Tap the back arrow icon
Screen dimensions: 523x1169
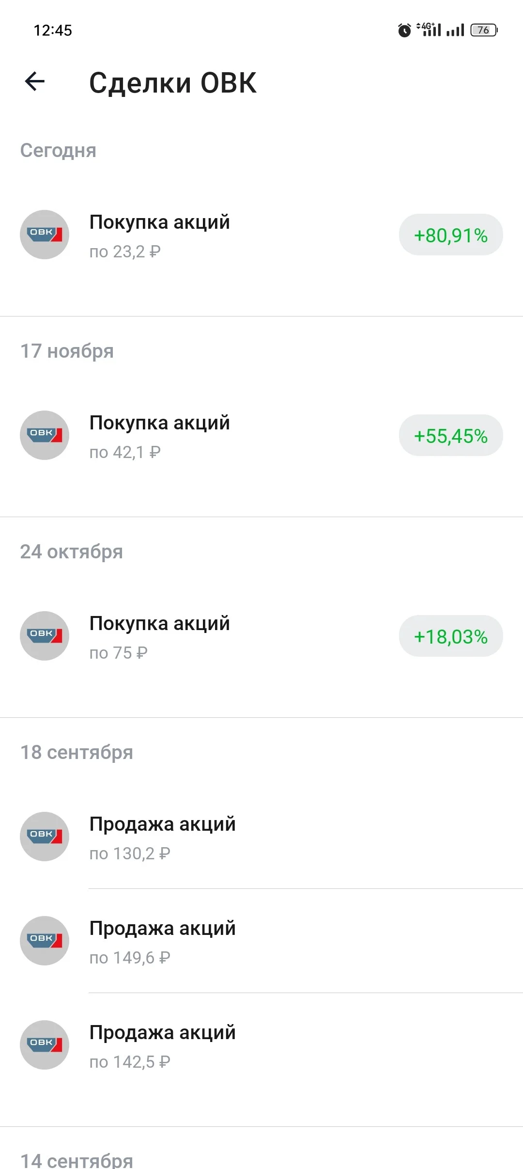click(x=35, y=81)
